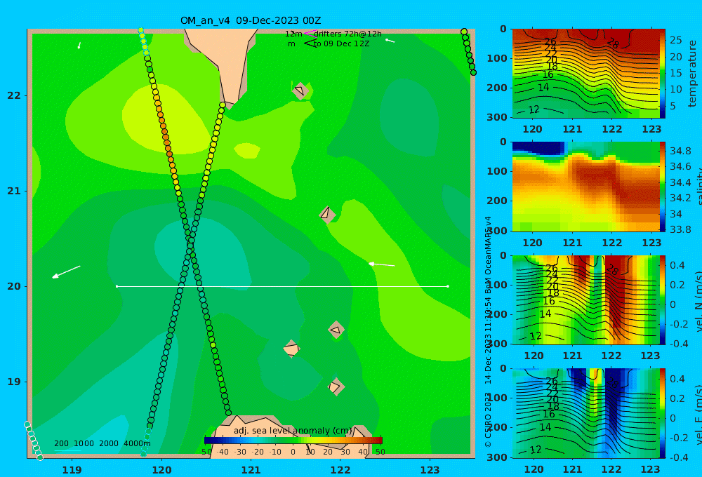Click the '28' contour label in the temperature panel

[x=613, y=43]
